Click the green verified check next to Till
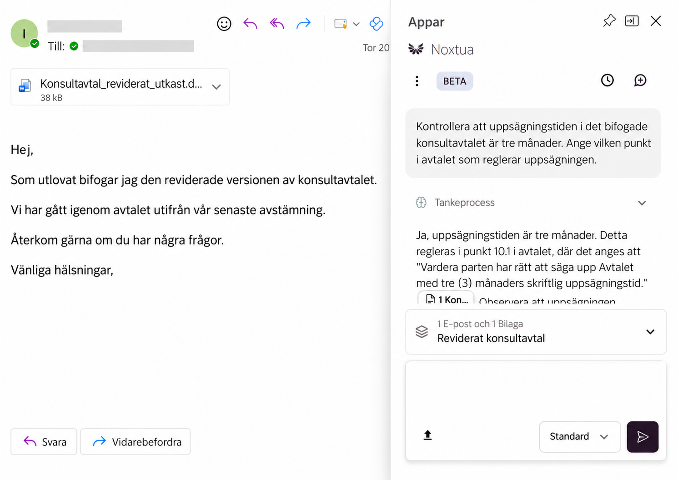678x480 pixels. 74,46
